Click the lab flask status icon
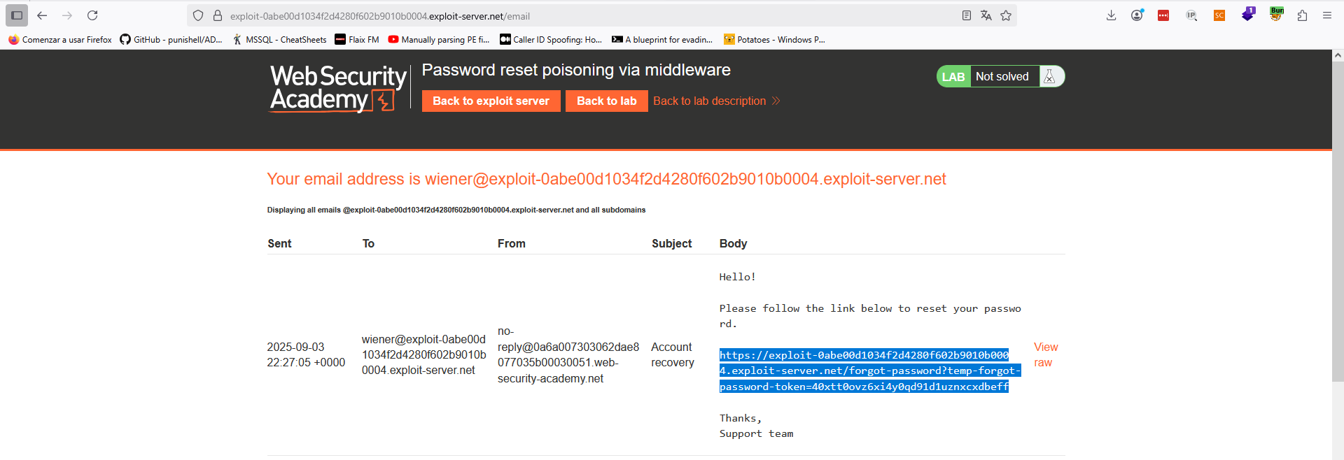 pos(1049,77)
